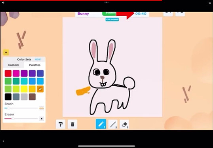Choose the paint roller fill tool
The height and width of the screenshot is (148, 213).
(x=61, y=124)
